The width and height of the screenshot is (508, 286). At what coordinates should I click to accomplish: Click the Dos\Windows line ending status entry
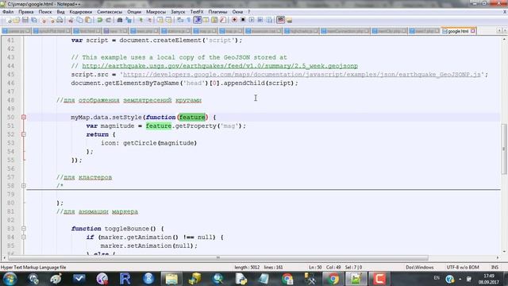pos(420,267)
